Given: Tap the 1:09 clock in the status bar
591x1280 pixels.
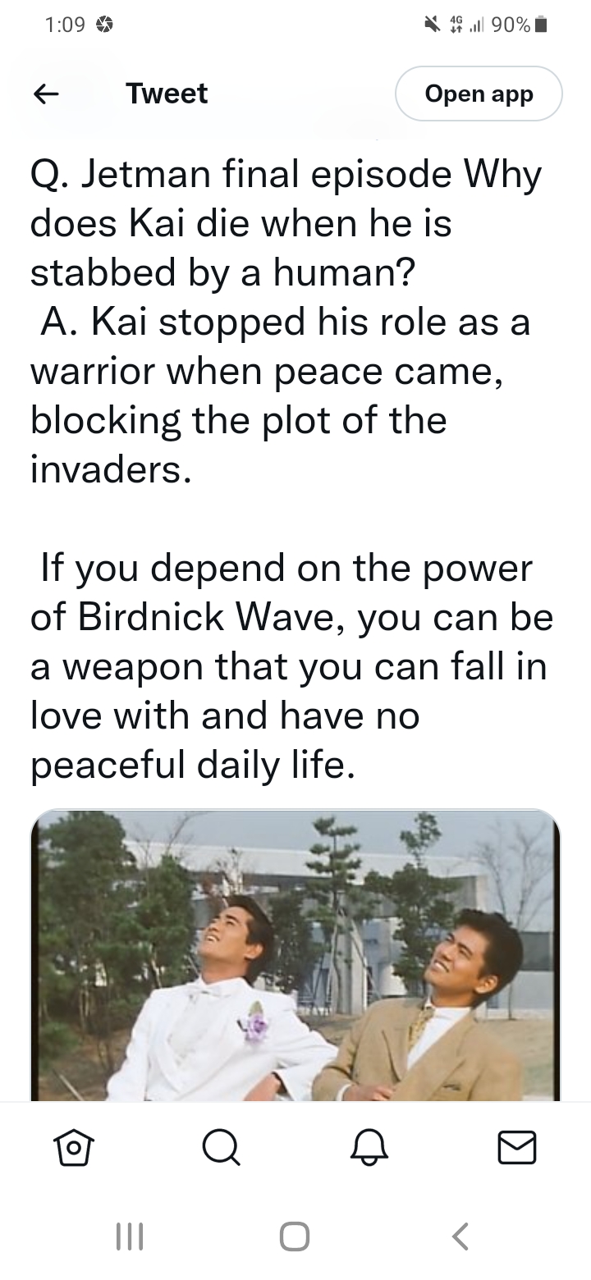Looking at the screenshot, I should (64, 25).
